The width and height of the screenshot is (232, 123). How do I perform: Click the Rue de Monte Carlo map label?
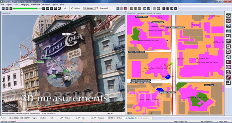(136, 52)
